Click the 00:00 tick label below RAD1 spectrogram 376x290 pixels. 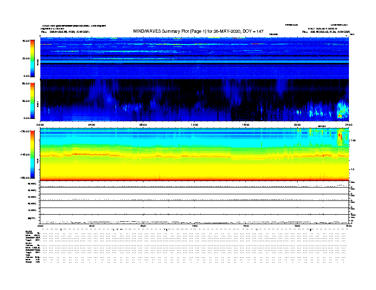40,125
